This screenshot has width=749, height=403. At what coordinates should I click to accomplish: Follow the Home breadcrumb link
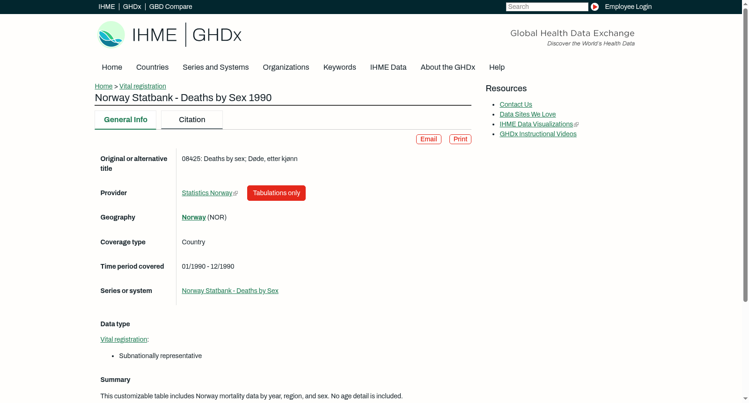[x=103, y=86]
